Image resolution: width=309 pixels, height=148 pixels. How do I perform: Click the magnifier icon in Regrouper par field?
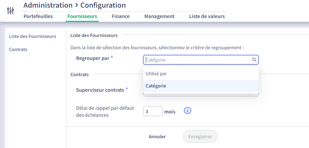point(254,60)
